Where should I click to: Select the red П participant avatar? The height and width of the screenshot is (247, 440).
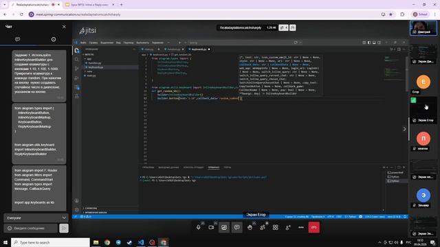423,139
